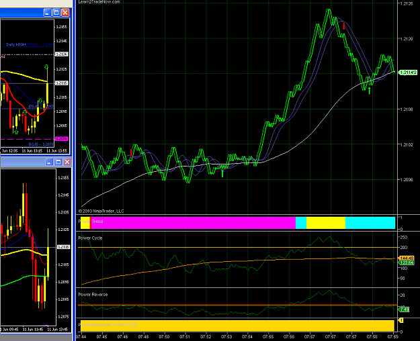This screenshot has width=420, height=341.
Task: Close the lower-left chart window
Action: [67, 162]
